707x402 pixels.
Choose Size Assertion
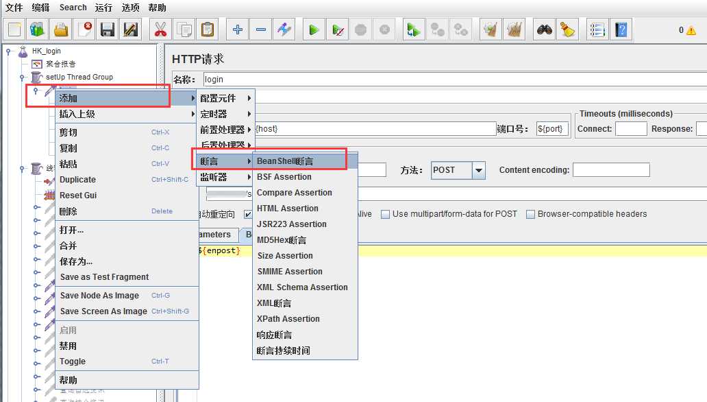[x=306, y=256]
